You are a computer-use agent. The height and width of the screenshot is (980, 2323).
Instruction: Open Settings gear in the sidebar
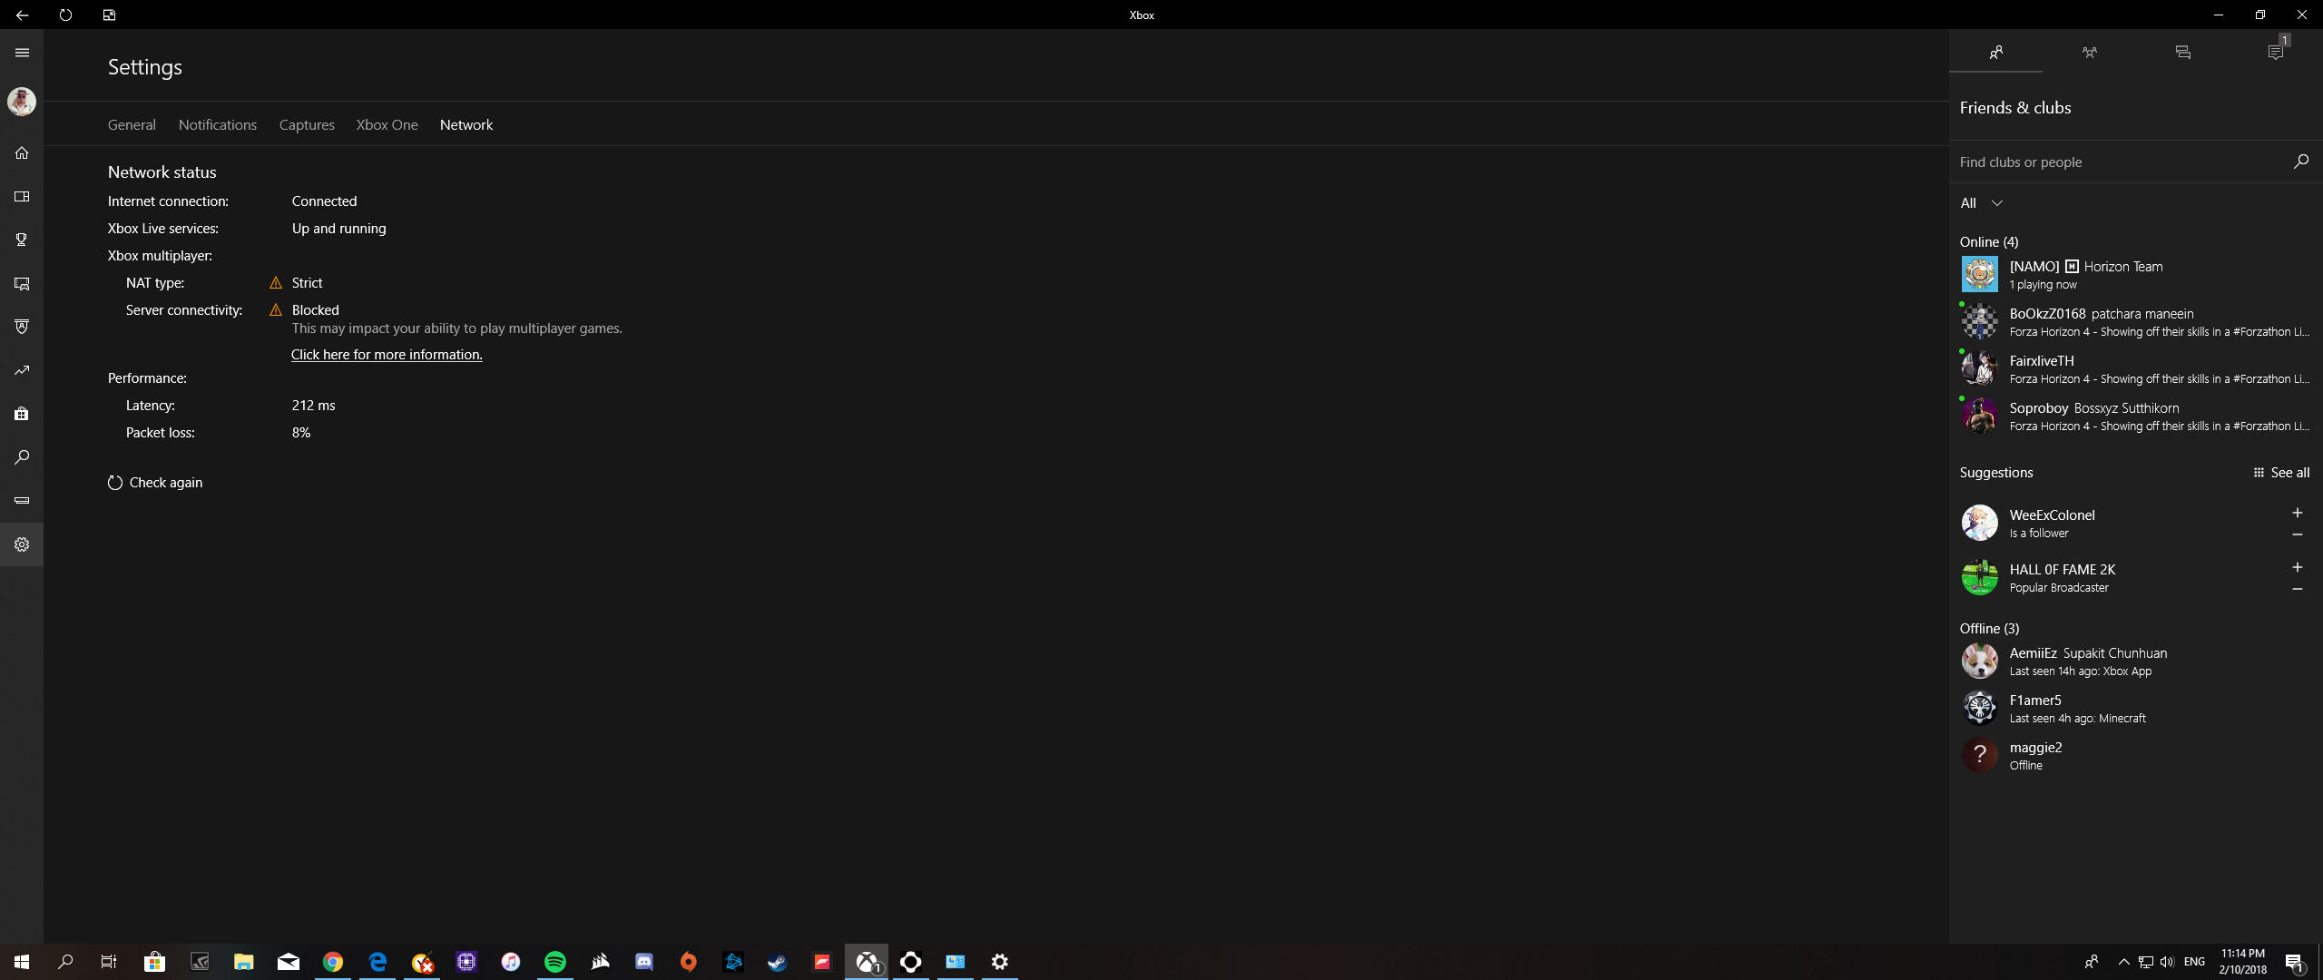tap(22, 544)
